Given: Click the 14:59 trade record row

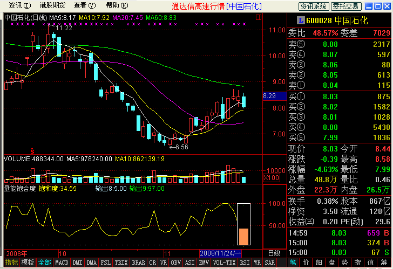Looking at the screenshot, I should [x=339, y=233].
